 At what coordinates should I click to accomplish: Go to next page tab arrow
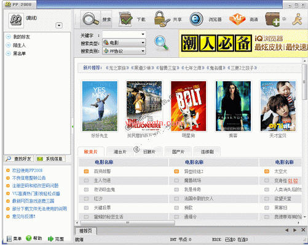(x=295, y=230)
